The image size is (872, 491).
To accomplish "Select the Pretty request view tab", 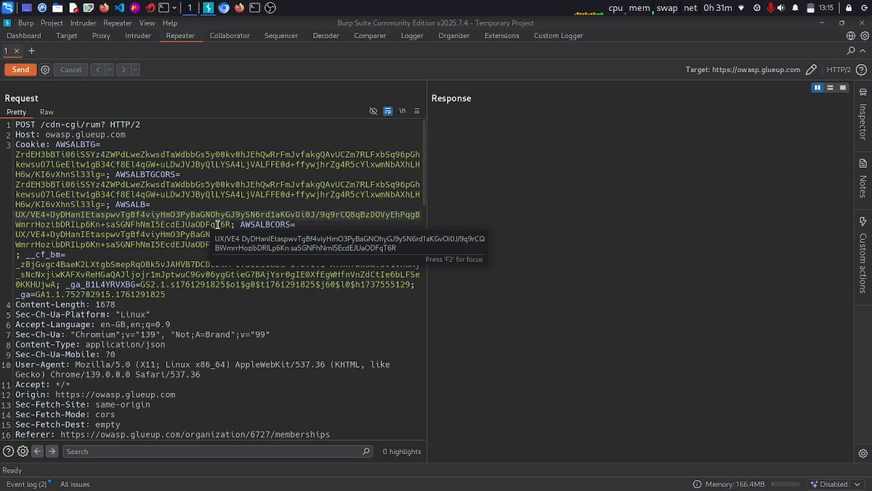I will (x=16, y=112).
